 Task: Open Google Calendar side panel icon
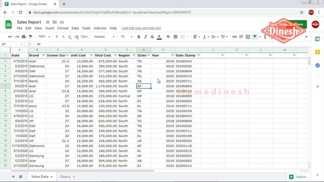[x=317, y=39]
